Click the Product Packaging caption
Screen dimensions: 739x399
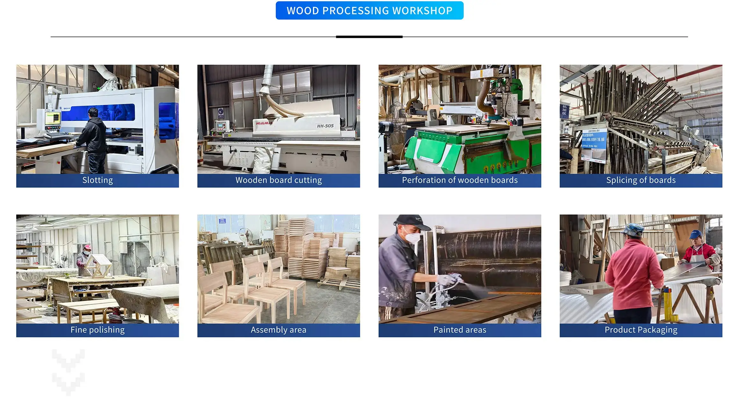tap(641, 330)
